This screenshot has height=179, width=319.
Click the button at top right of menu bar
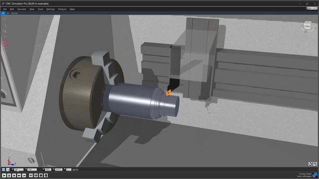pyautogui.click(x=312, y=8)
